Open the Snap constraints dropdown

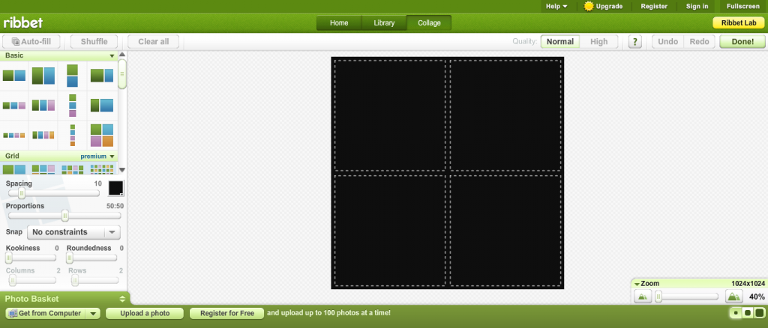(73, 231)
